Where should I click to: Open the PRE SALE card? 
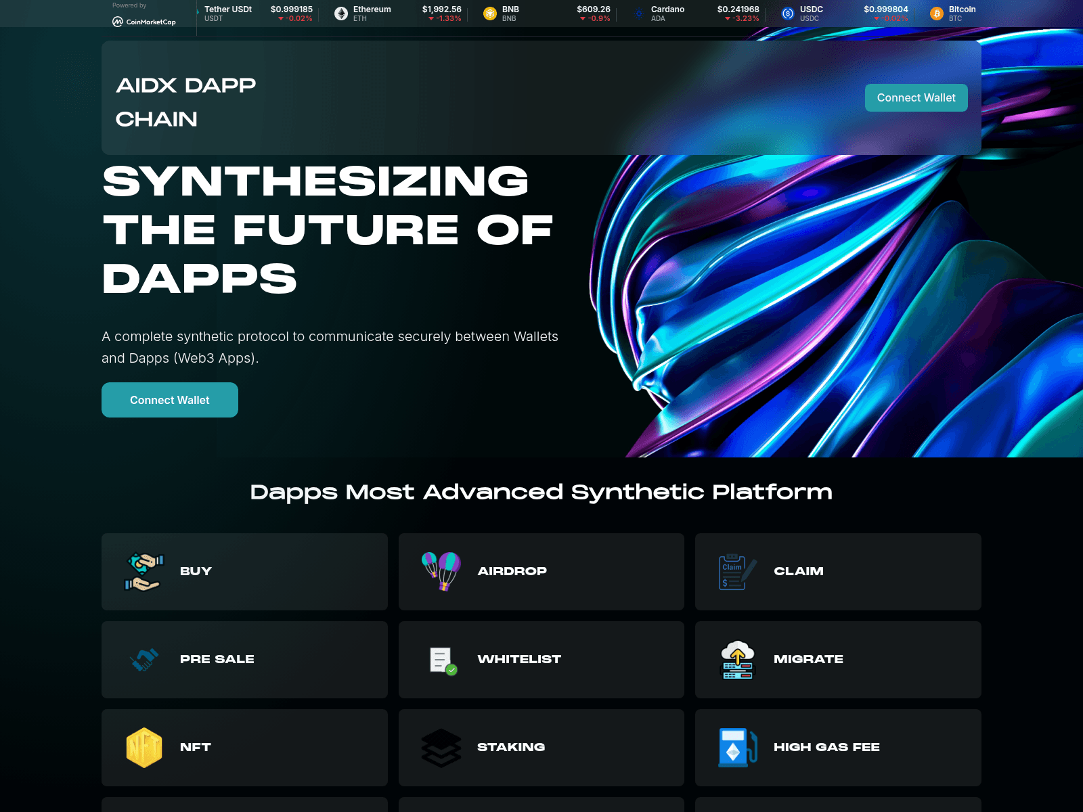click(244, 660)
